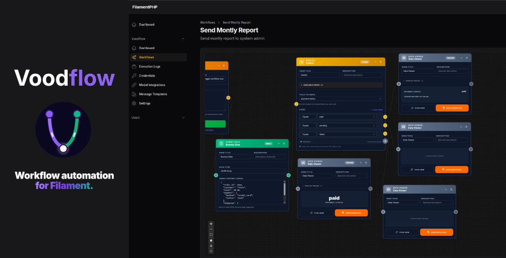Zoom in using canvas plus control
Viewport: 506px width, 258px height.
pyautogui.click(x=211, y=224)
